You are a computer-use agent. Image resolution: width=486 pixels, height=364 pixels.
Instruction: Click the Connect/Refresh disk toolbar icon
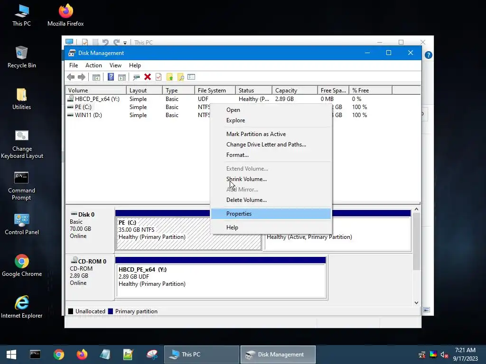[136, 77]
